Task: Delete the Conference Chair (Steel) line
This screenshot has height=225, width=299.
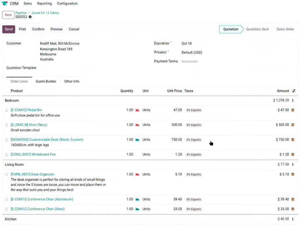Action: 293,209
